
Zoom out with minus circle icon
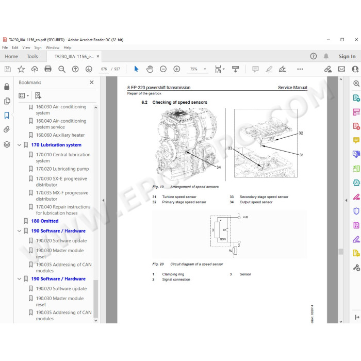(x=163, y=69)
